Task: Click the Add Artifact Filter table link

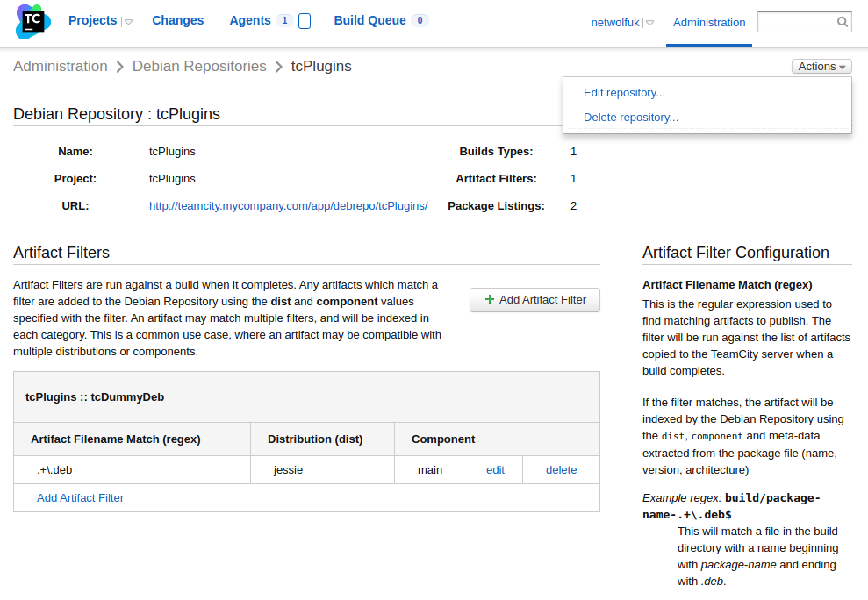Action: [80, 498]
